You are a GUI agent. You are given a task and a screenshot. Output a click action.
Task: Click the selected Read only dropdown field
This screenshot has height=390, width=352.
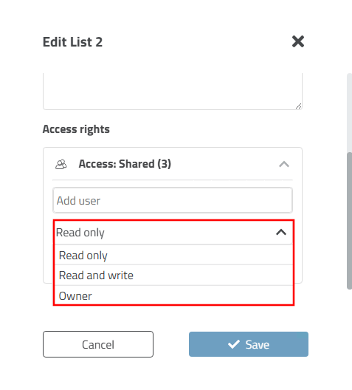173,233
